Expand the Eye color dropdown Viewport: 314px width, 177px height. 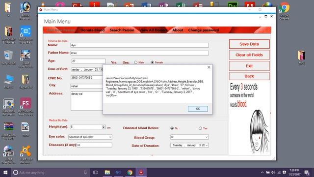pos(110,137)
